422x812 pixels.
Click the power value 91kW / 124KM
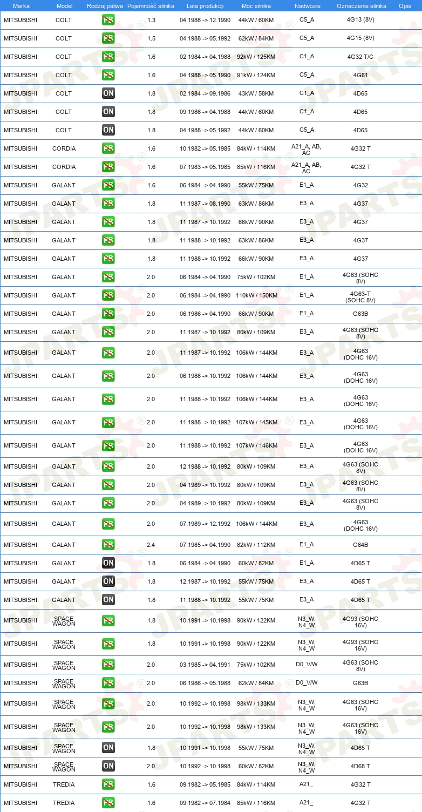click(x=256, y=75)
